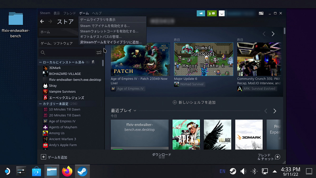Select Steam でアイテムを有効化する menu item
This screenshot has height=178, width=316.
(x=112, y=26)
